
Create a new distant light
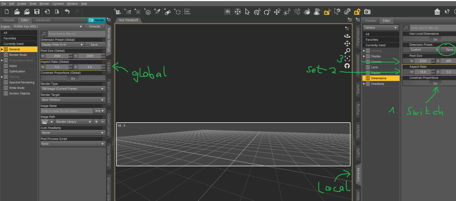[x=127, y=12]
